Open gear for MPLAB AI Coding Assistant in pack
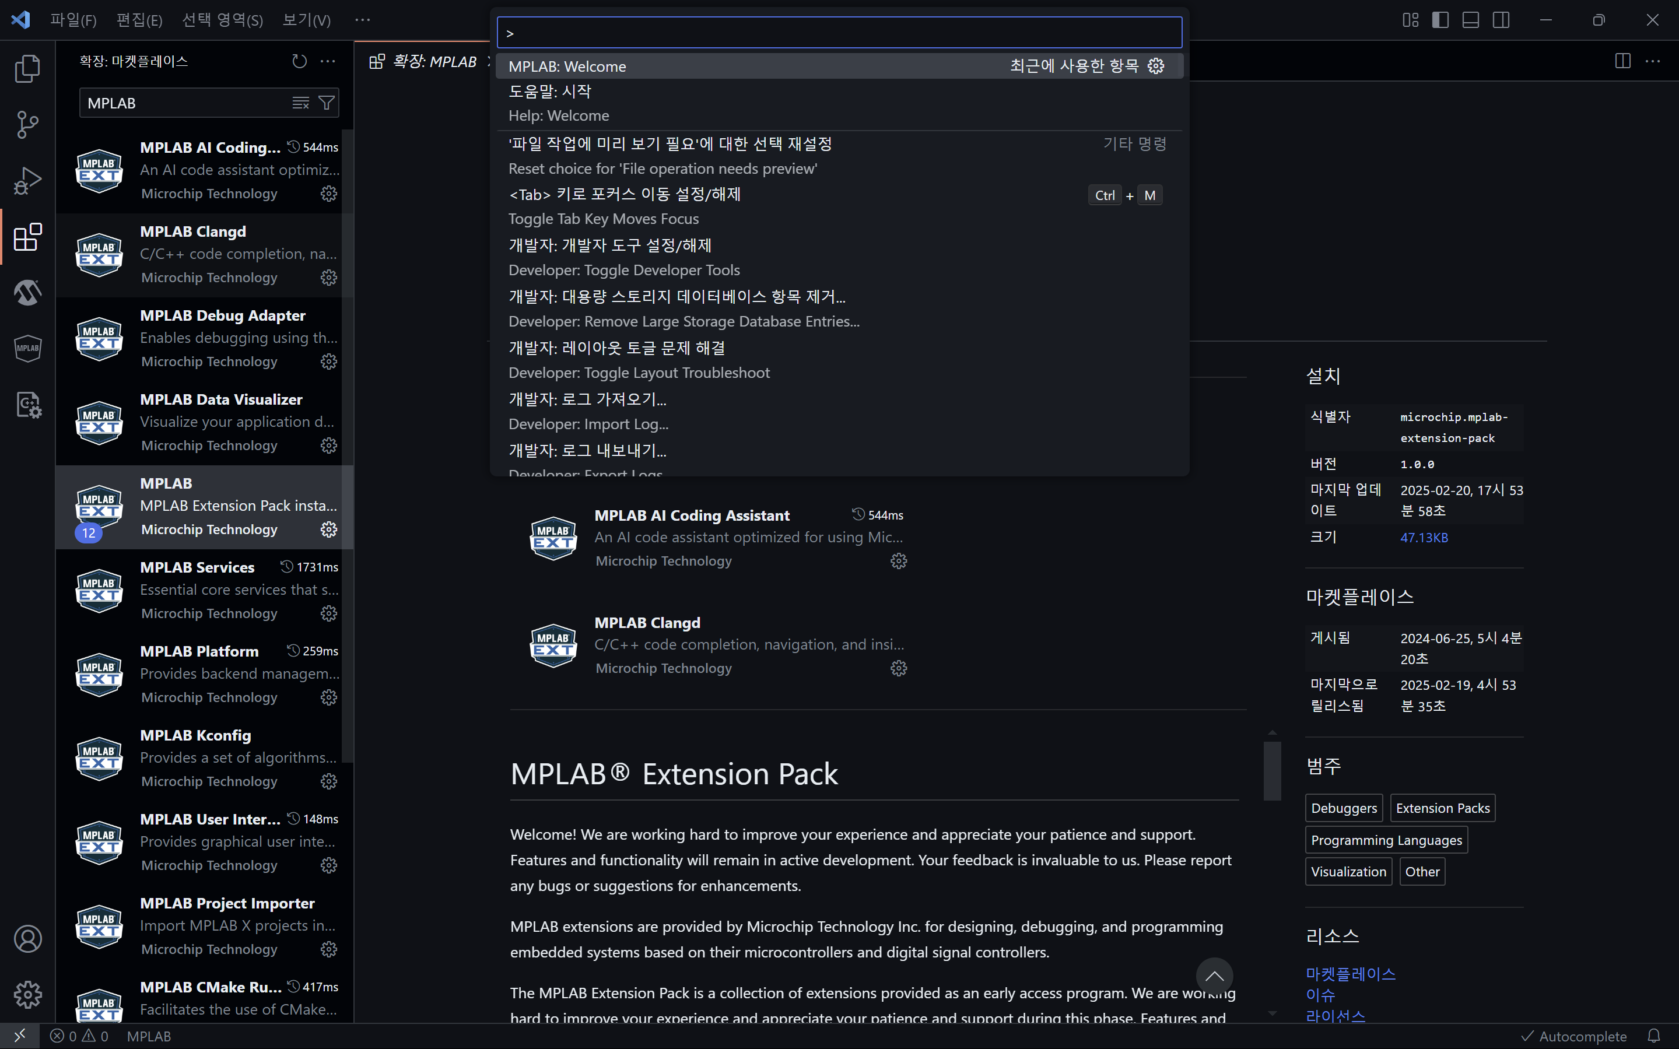 pos(899,560)
